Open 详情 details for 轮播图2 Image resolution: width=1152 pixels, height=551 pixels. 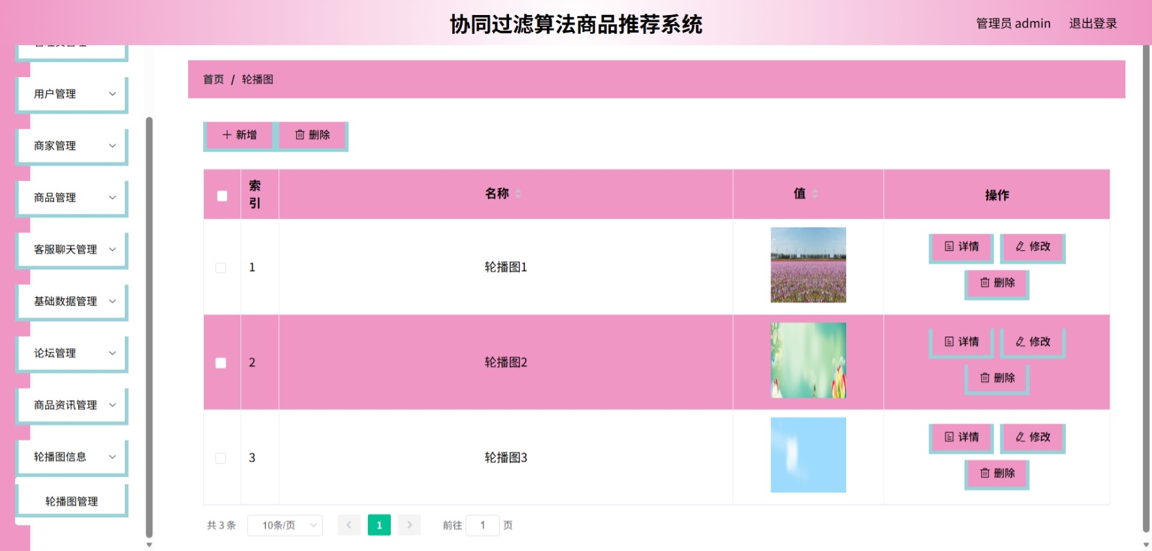point(961,342)
